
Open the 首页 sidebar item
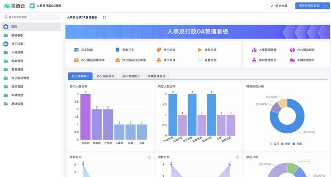point(31,27)
